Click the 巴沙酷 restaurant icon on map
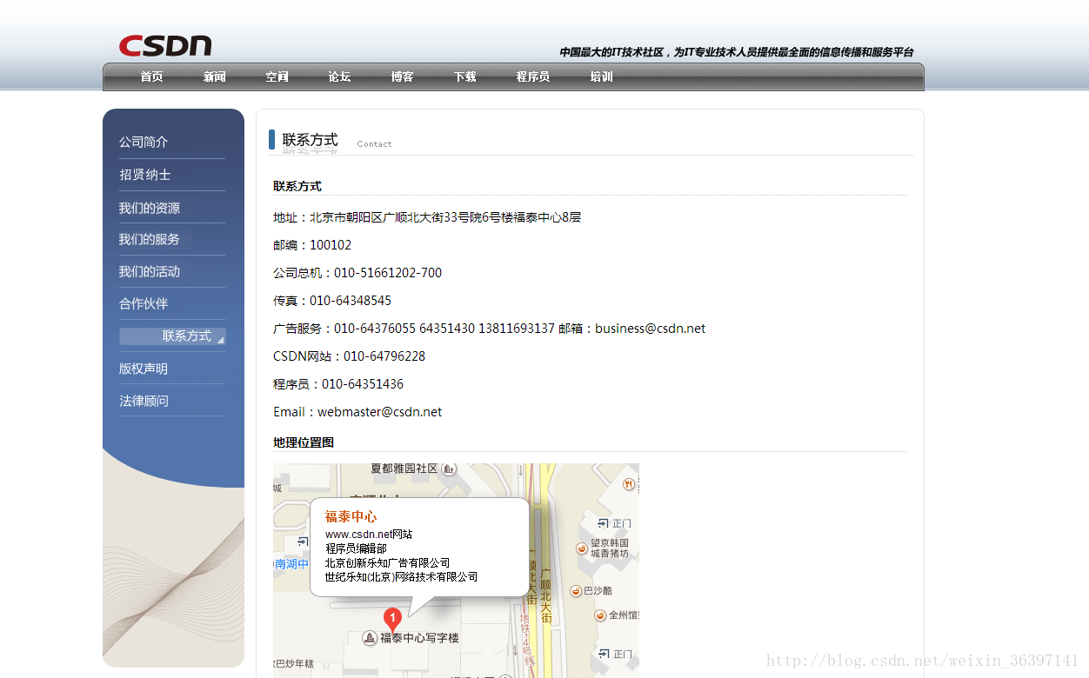The width and height of the screenshot is (1089, 678). click(x=576, y=591)
